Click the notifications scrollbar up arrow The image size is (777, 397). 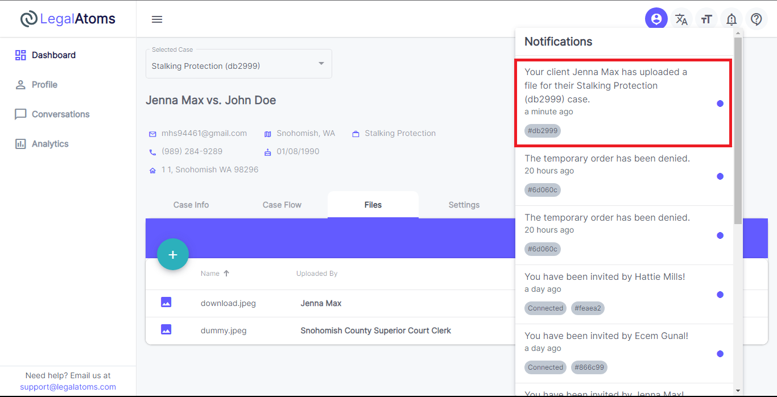tap(738, 32)
